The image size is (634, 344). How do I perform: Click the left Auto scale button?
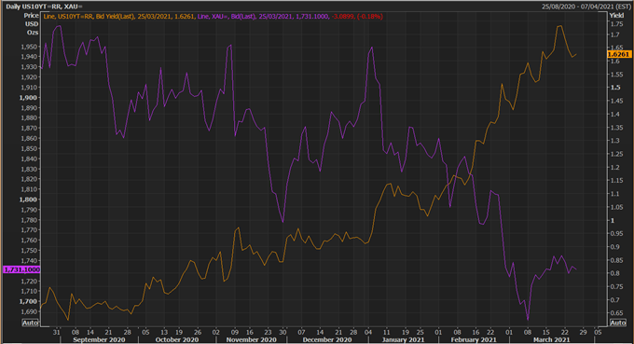(x=31, y=323)
